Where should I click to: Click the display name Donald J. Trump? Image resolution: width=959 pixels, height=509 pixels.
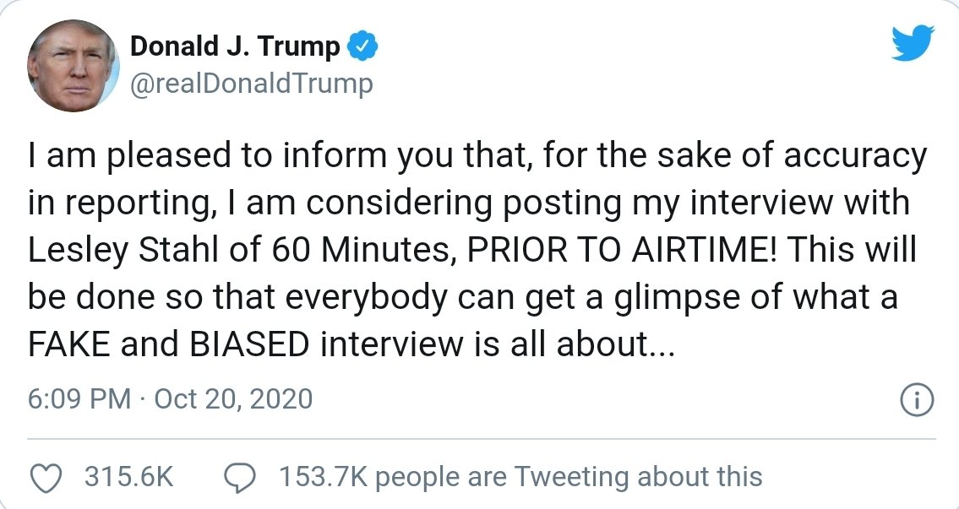pyautogui.click(x=235, y=47)
